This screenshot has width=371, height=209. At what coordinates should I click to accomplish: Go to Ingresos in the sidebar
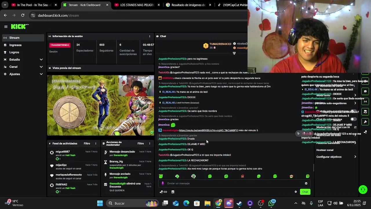(23, 45)
